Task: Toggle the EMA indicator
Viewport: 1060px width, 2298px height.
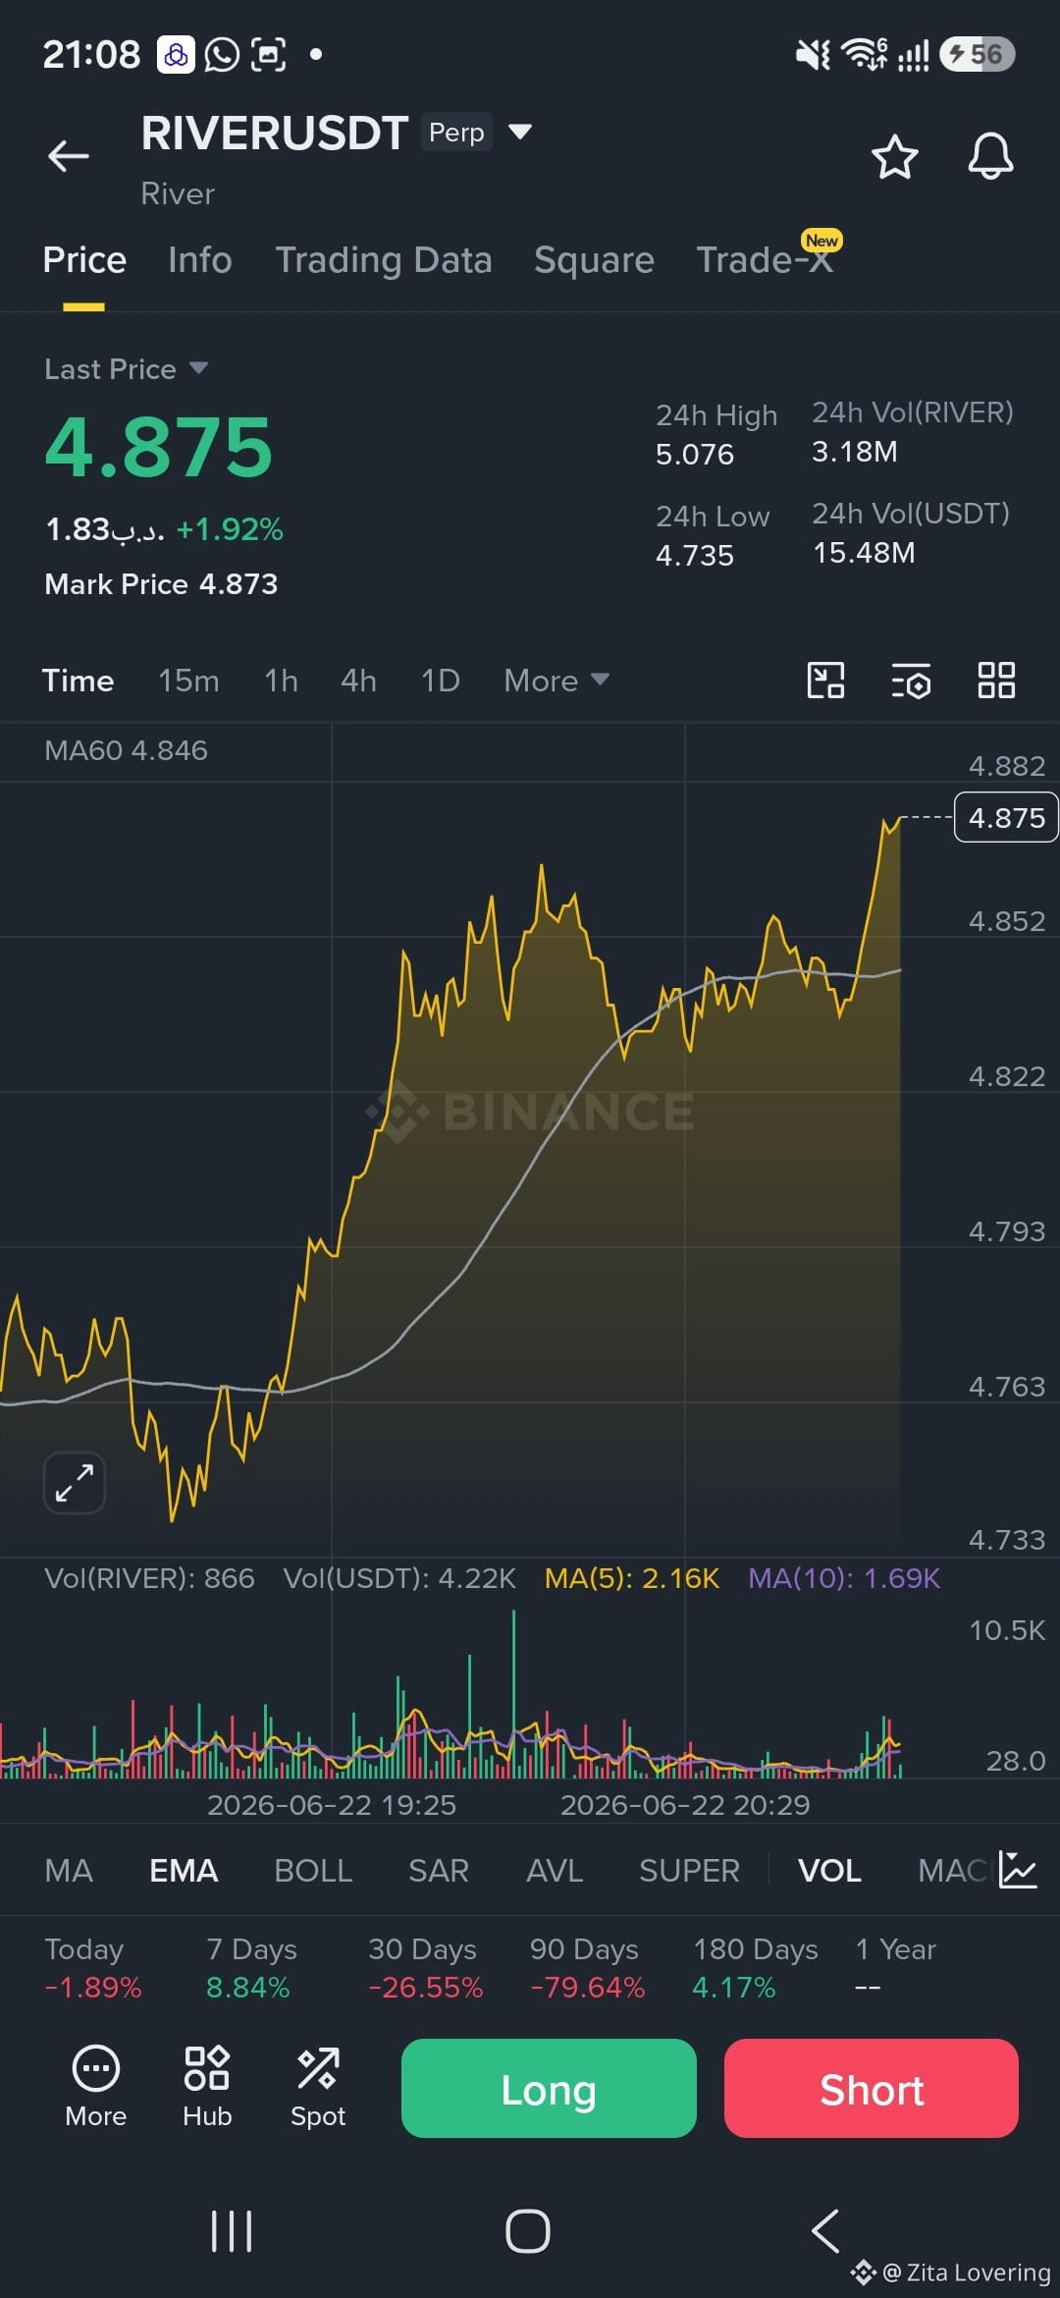Action: point(184,1871)
